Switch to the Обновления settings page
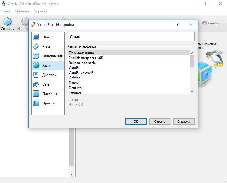Viewport: 227px width, 183px height. [x=48, y=56]
